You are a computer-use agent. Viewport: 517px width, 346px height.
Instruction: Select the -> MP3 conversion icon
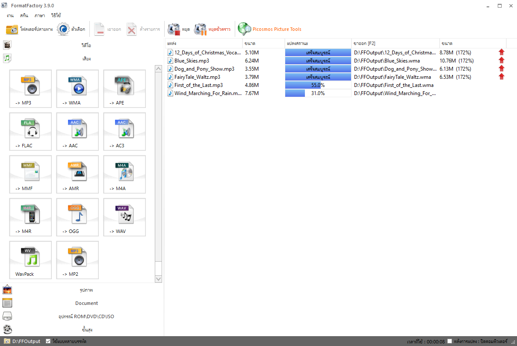[x=30, y=89]
